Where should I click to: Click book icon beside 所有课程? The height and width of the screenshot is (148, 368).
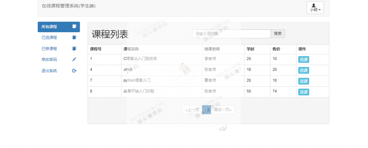point(74,26)
